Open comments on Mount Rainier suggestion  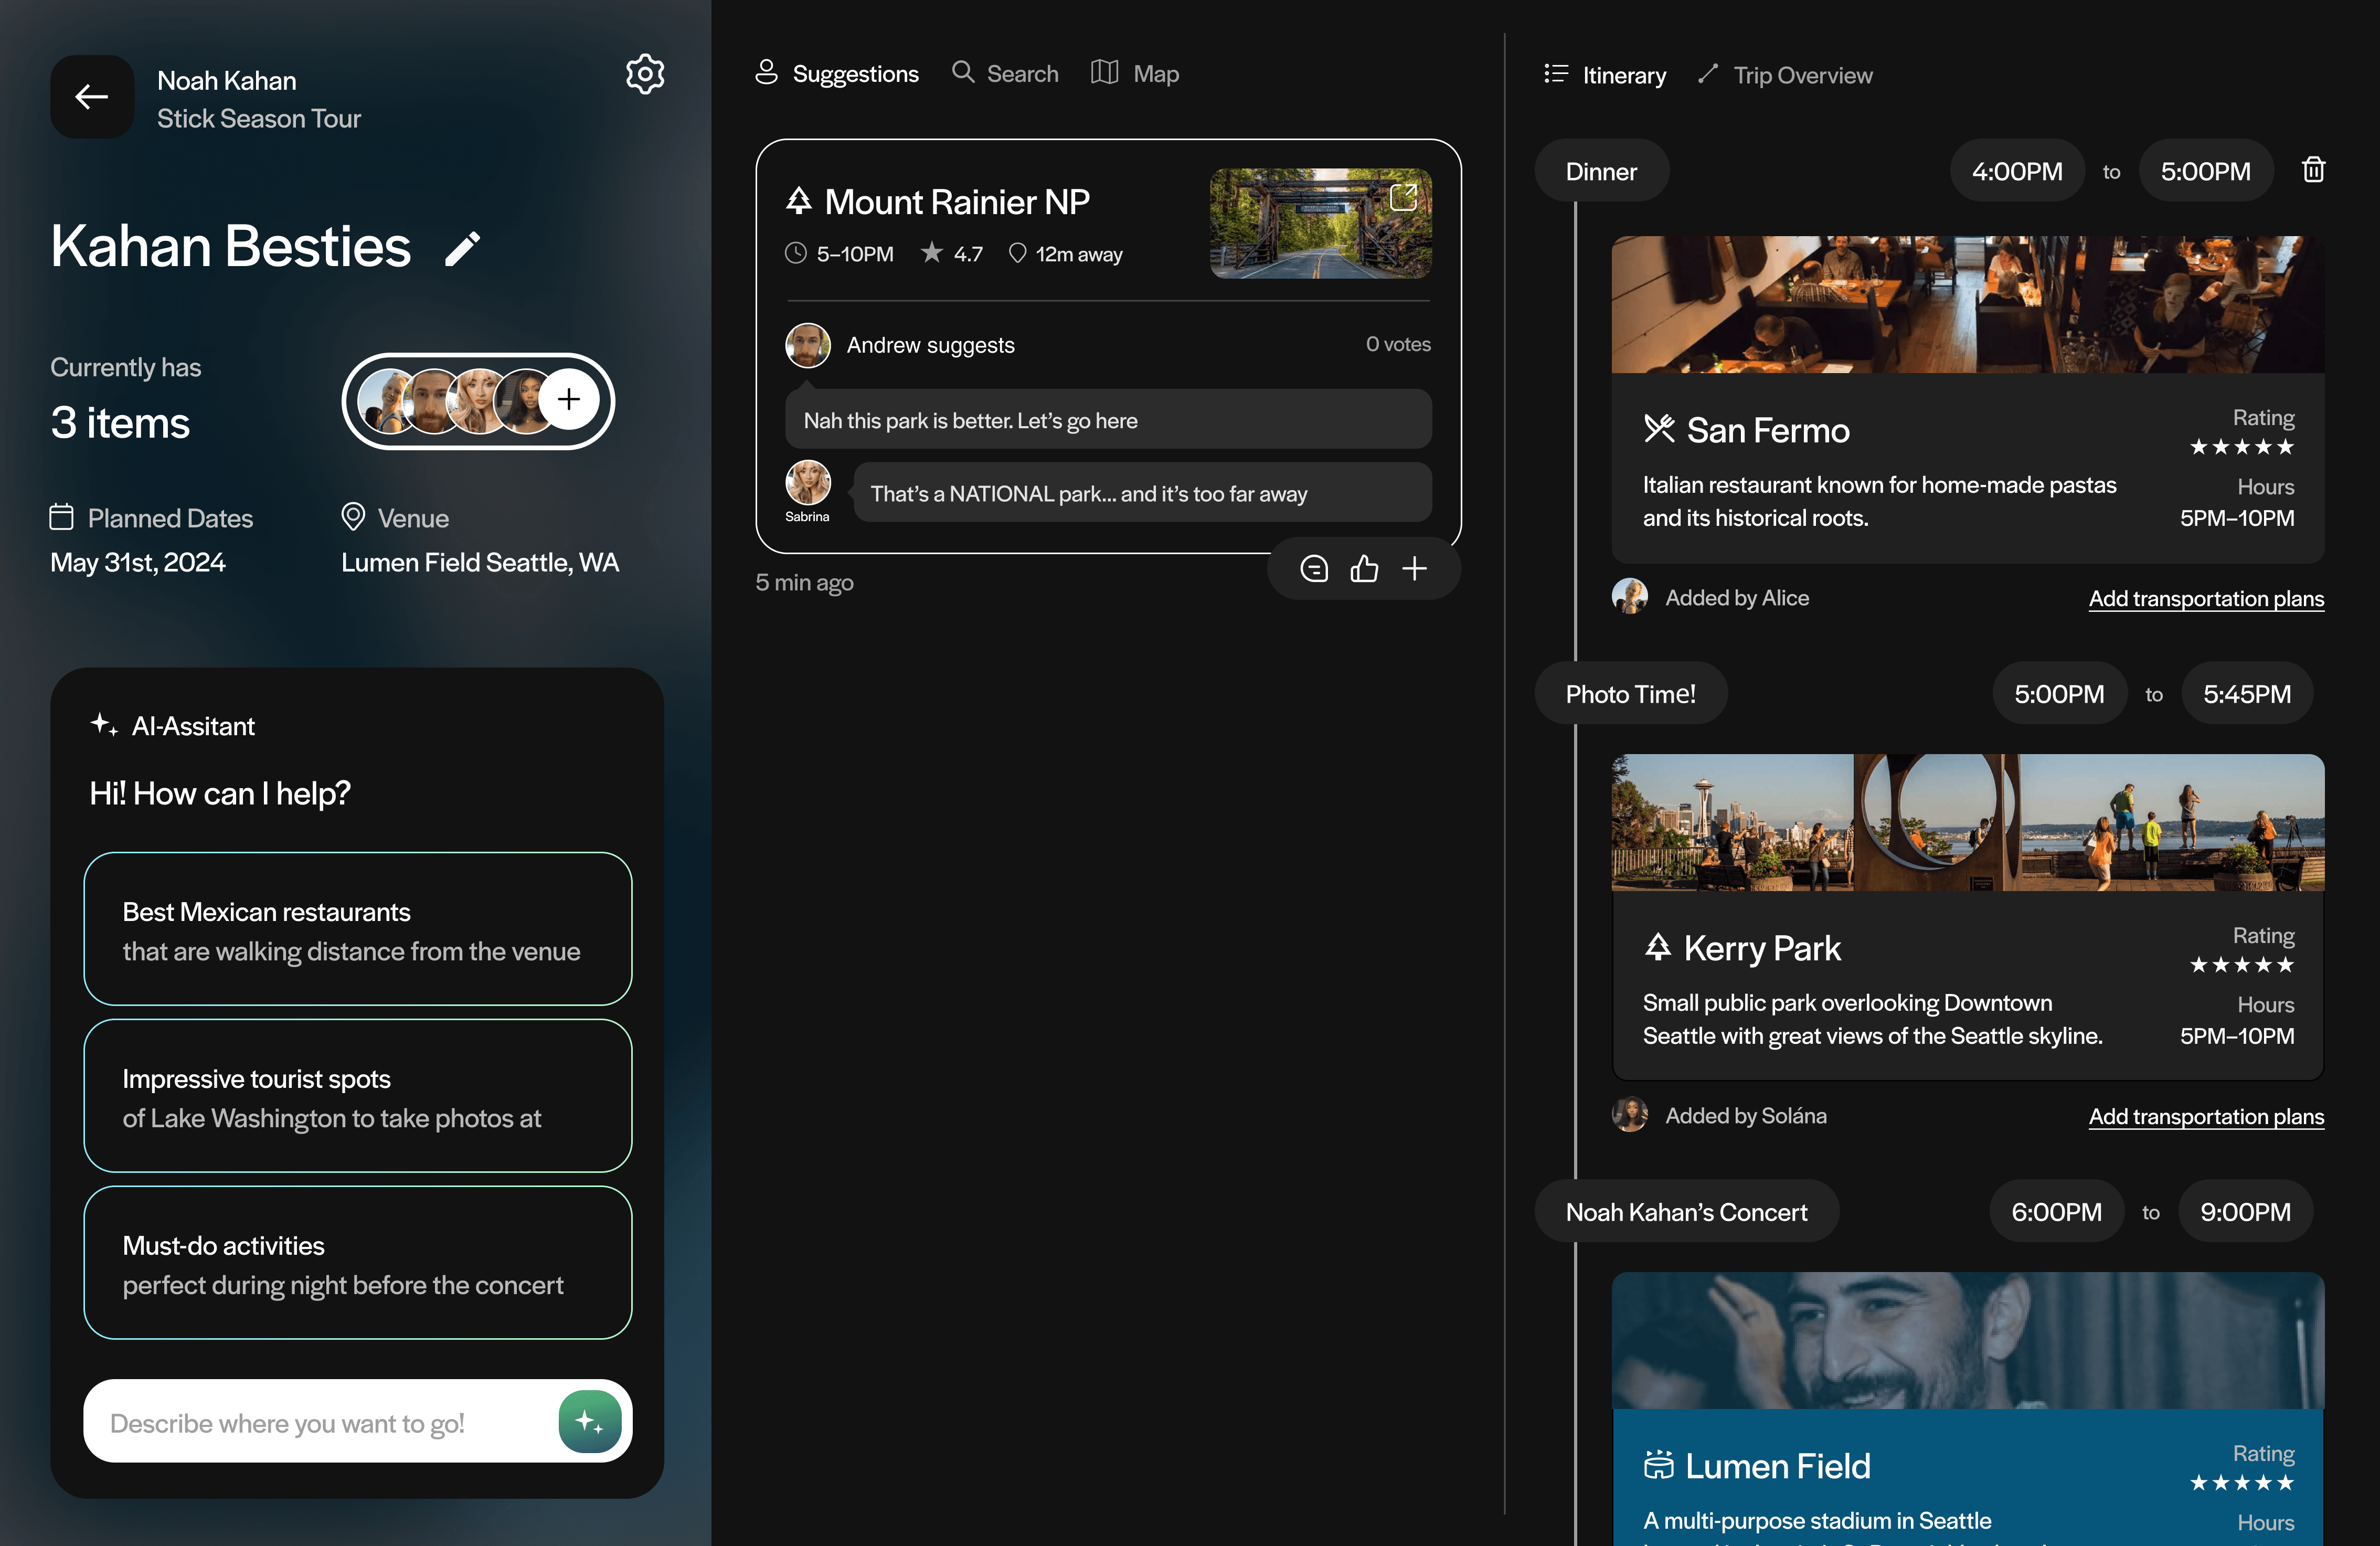[1314, 569]
